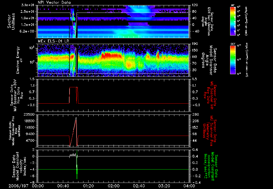The width and height of the screenshot is (273, 189).
Task: Click the 'DEF' color bar caption
Action: (x=233, y=44)
